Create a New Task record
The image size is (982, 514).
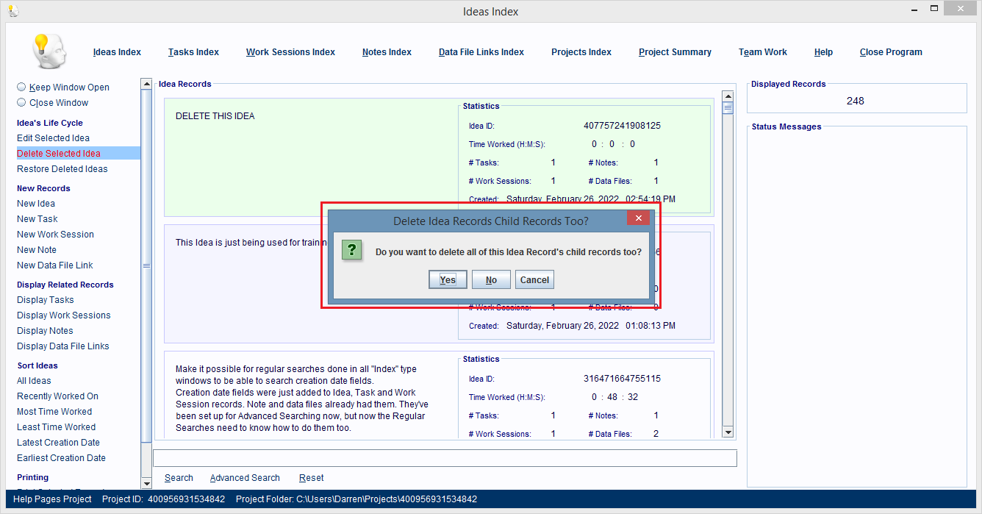point(37,219)
